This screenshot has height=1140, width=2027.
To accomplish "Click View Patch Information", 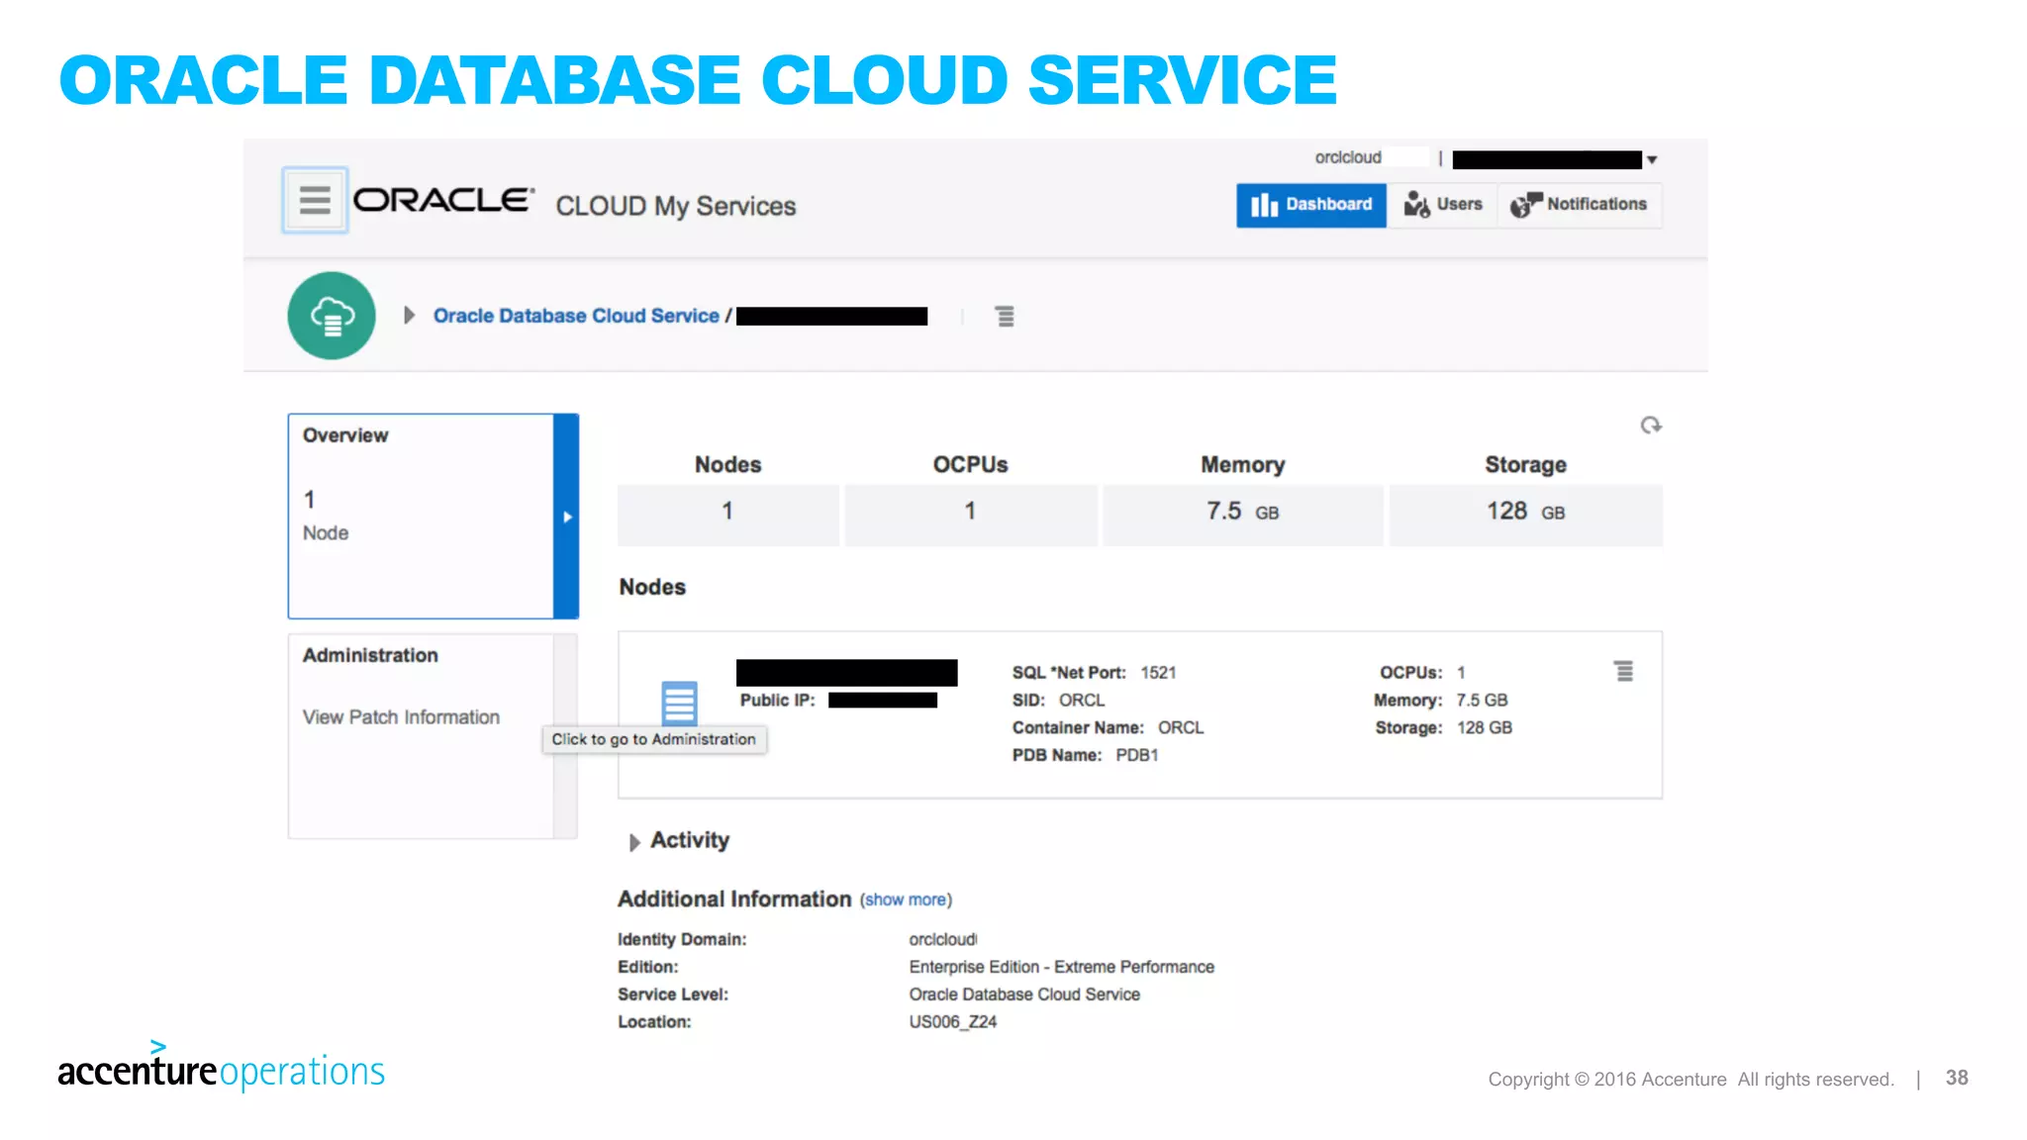I will tap(401, 717).
